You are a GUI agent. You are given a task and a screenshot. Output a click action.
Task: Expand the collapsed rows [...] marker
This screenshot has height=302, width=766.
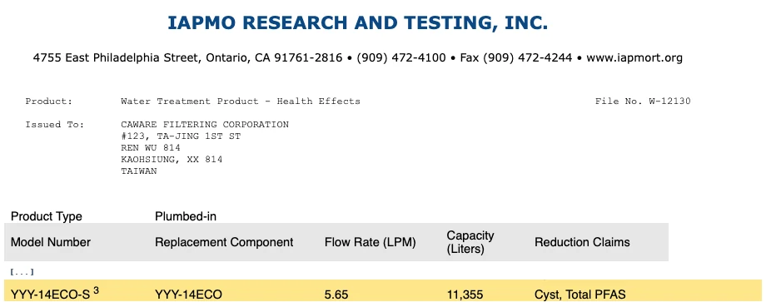point(22,272)
